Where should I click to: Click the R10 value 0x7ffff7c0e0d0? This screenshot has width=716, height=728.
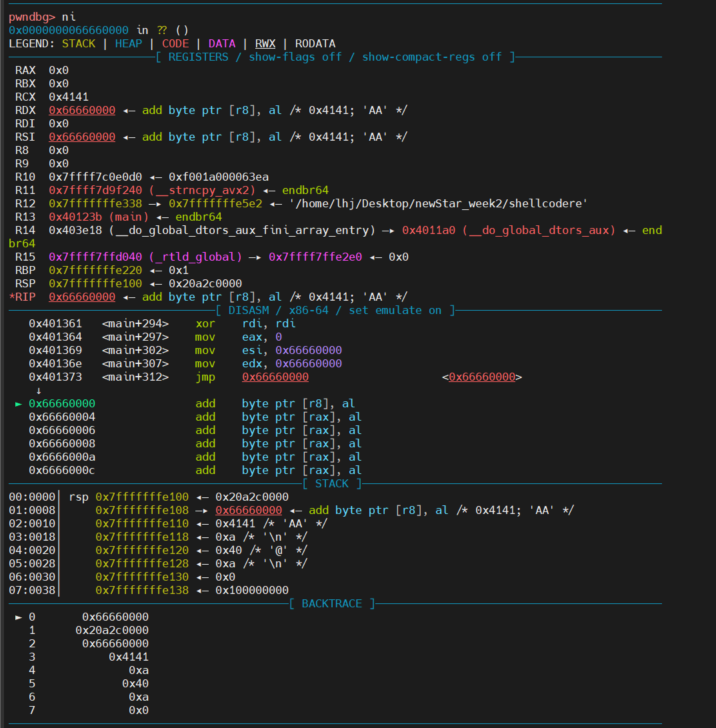pos(95,177)
